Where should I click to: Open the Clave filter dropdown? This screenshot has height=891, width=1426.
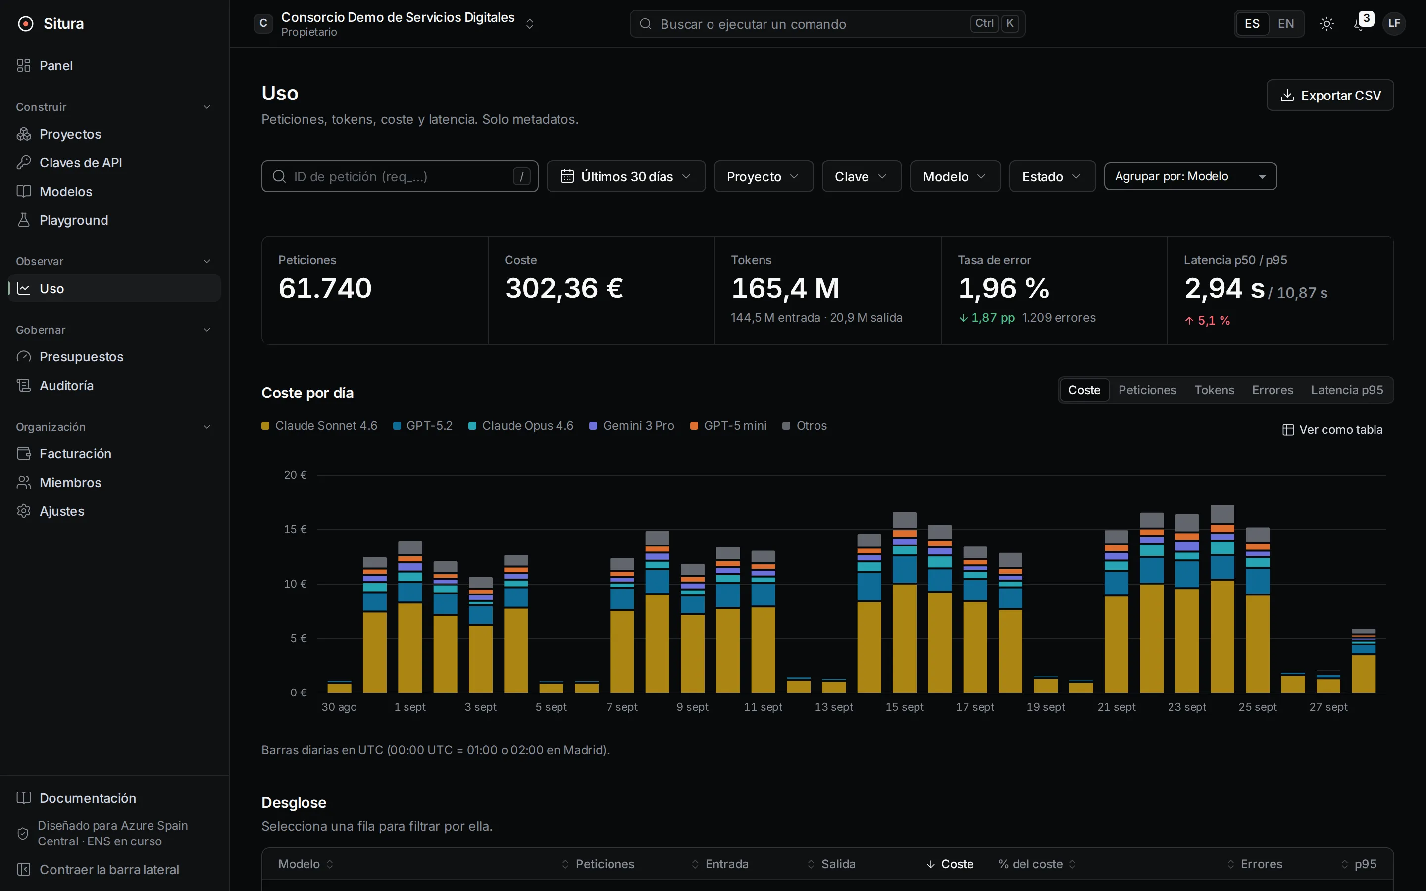tap(862, 176)
